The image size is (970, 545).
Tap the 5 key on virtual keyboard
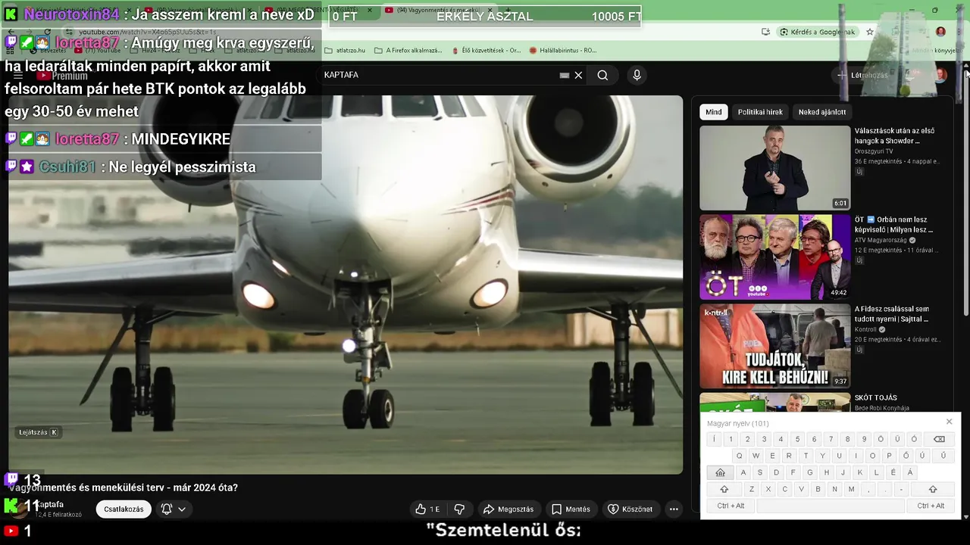pyautogui.click(x=797, y=439)
